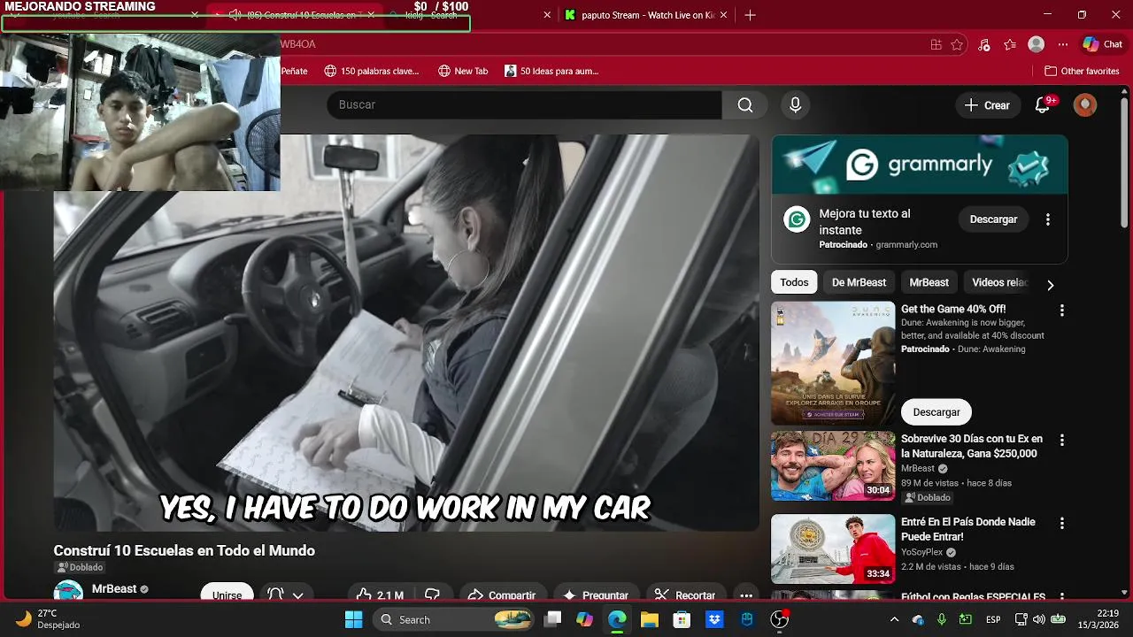
Task: Open the Grammarly ad options menu
Action: coord(1048,219)
